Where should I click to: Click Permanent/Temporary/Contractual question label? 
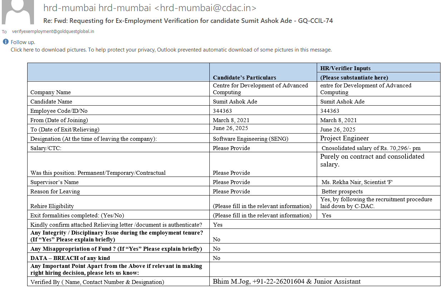coord(98,173)
